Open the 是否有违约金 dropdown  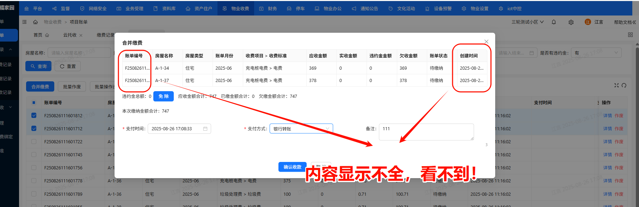point(596,53)
